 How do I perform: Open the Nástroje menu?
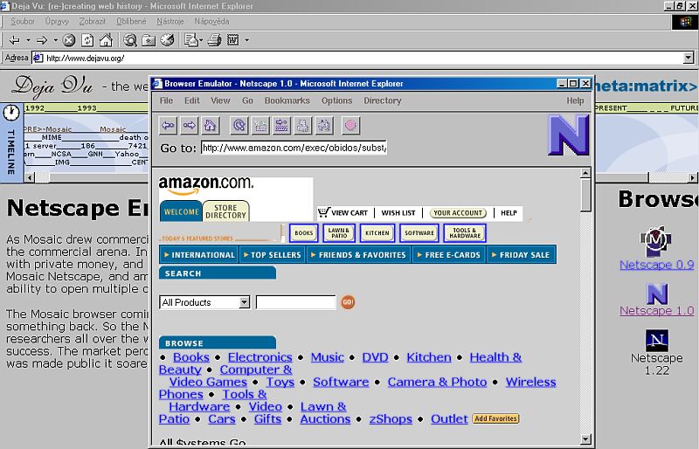[x=170, y=22]
